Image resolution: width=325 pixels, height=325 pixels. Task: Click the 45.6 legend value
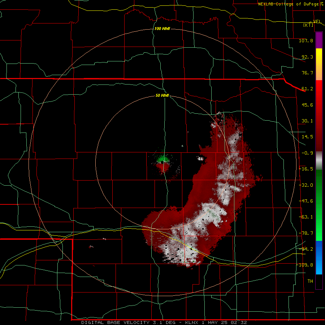[x=307, y=105]
